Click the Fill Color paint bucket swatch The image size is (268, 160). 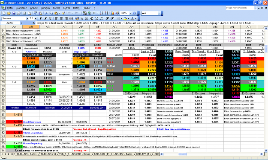[x=125, y=18]
